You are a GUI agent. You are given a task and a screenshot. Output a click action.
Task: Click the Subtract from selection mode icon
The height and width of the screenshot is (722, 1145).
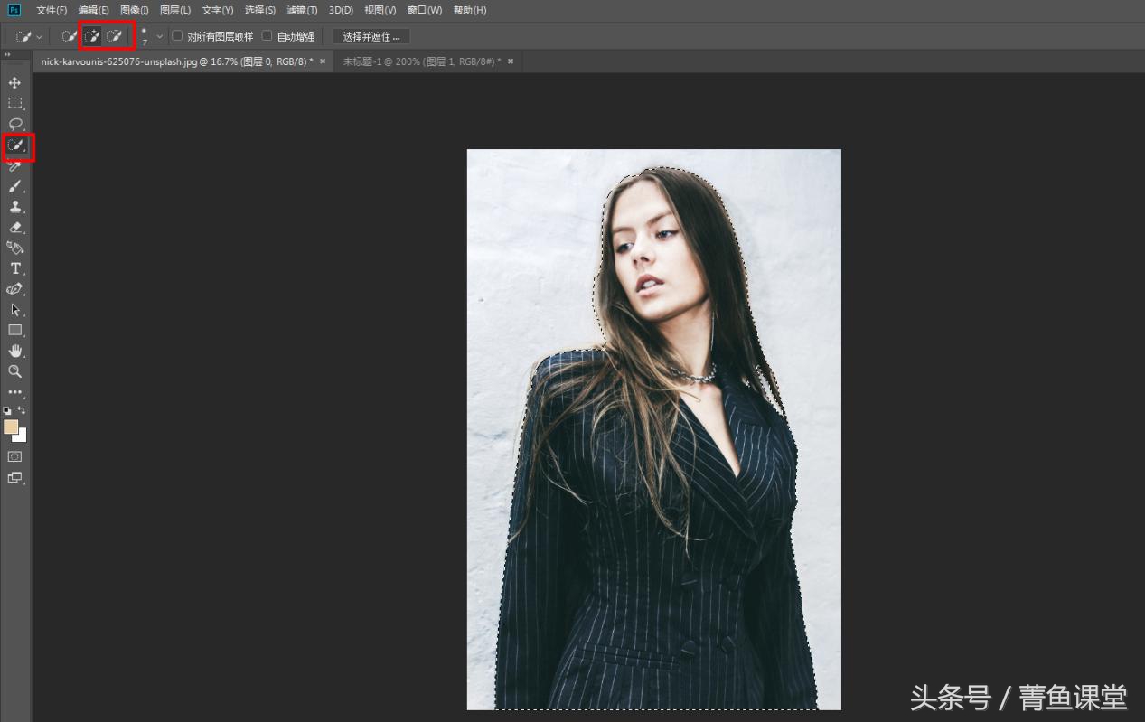[x=115, y=36]
